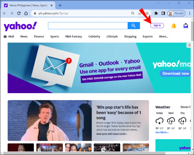Open the Paused profile button
Image resolution: width=194 pixels, height=155 pixels.
177,13
